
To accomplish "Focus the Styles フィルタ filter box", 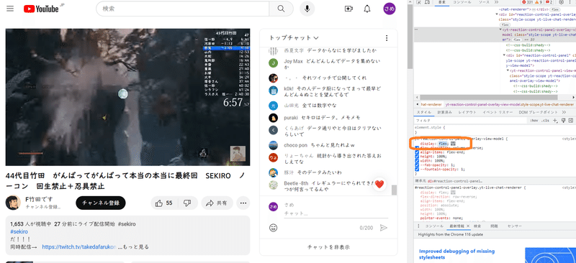I will 471,120.
